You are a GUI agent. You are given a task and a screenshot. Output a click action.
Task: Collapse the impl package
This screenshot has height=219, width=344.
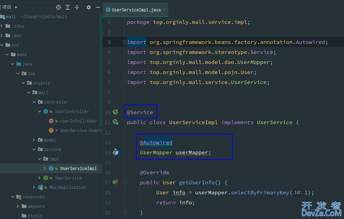coord(40,159)
